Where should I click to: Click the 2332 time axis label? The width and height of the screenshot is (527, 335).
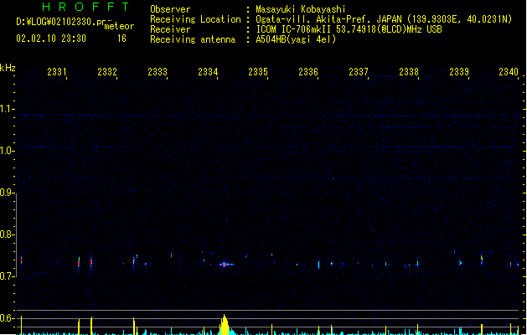pyautogui.click(x=107, y=72)
